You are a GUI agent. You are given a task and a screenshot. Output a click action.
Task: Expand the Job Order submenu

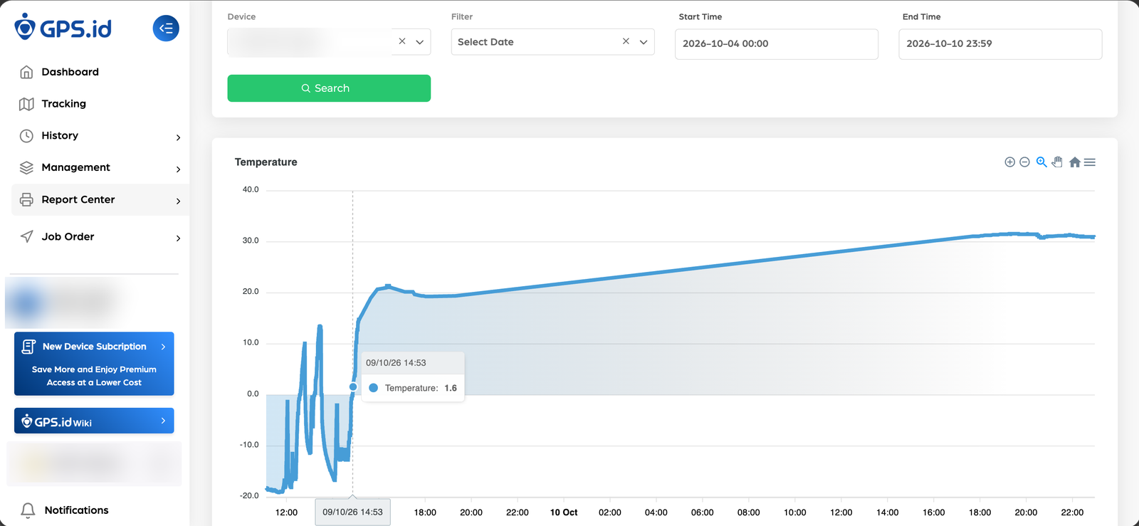178,238
